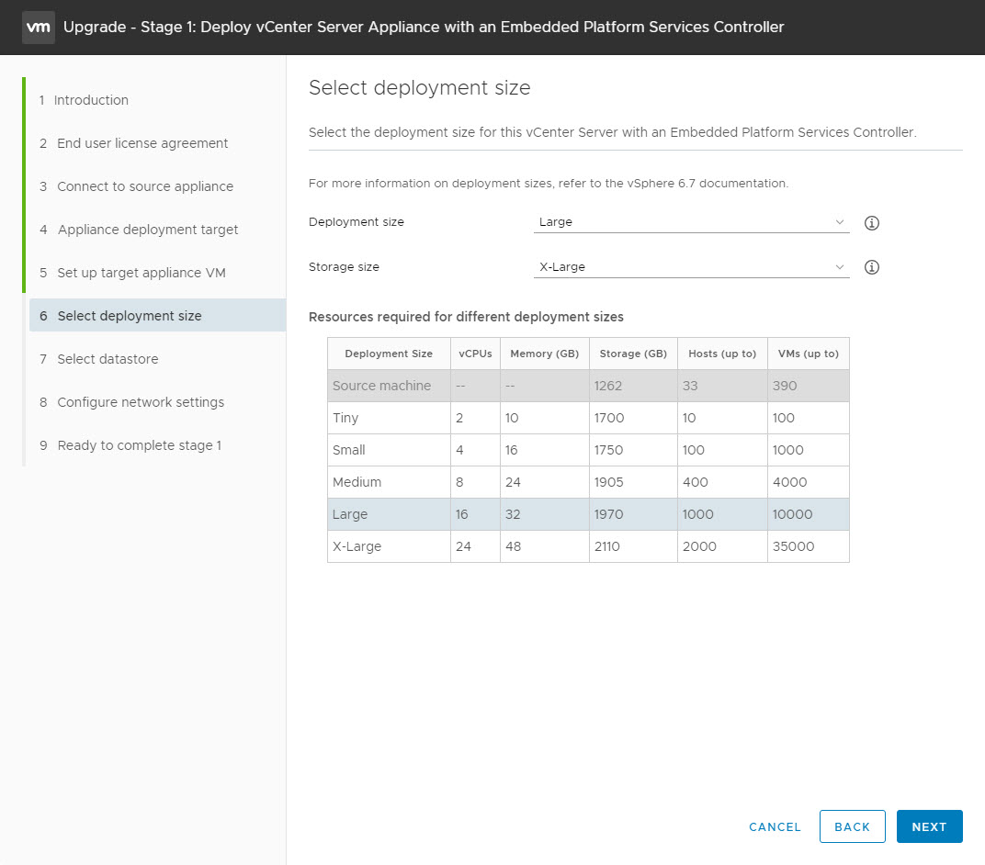Select the Medium row in the table
The image size is (985, 865).
click(588, 482)
